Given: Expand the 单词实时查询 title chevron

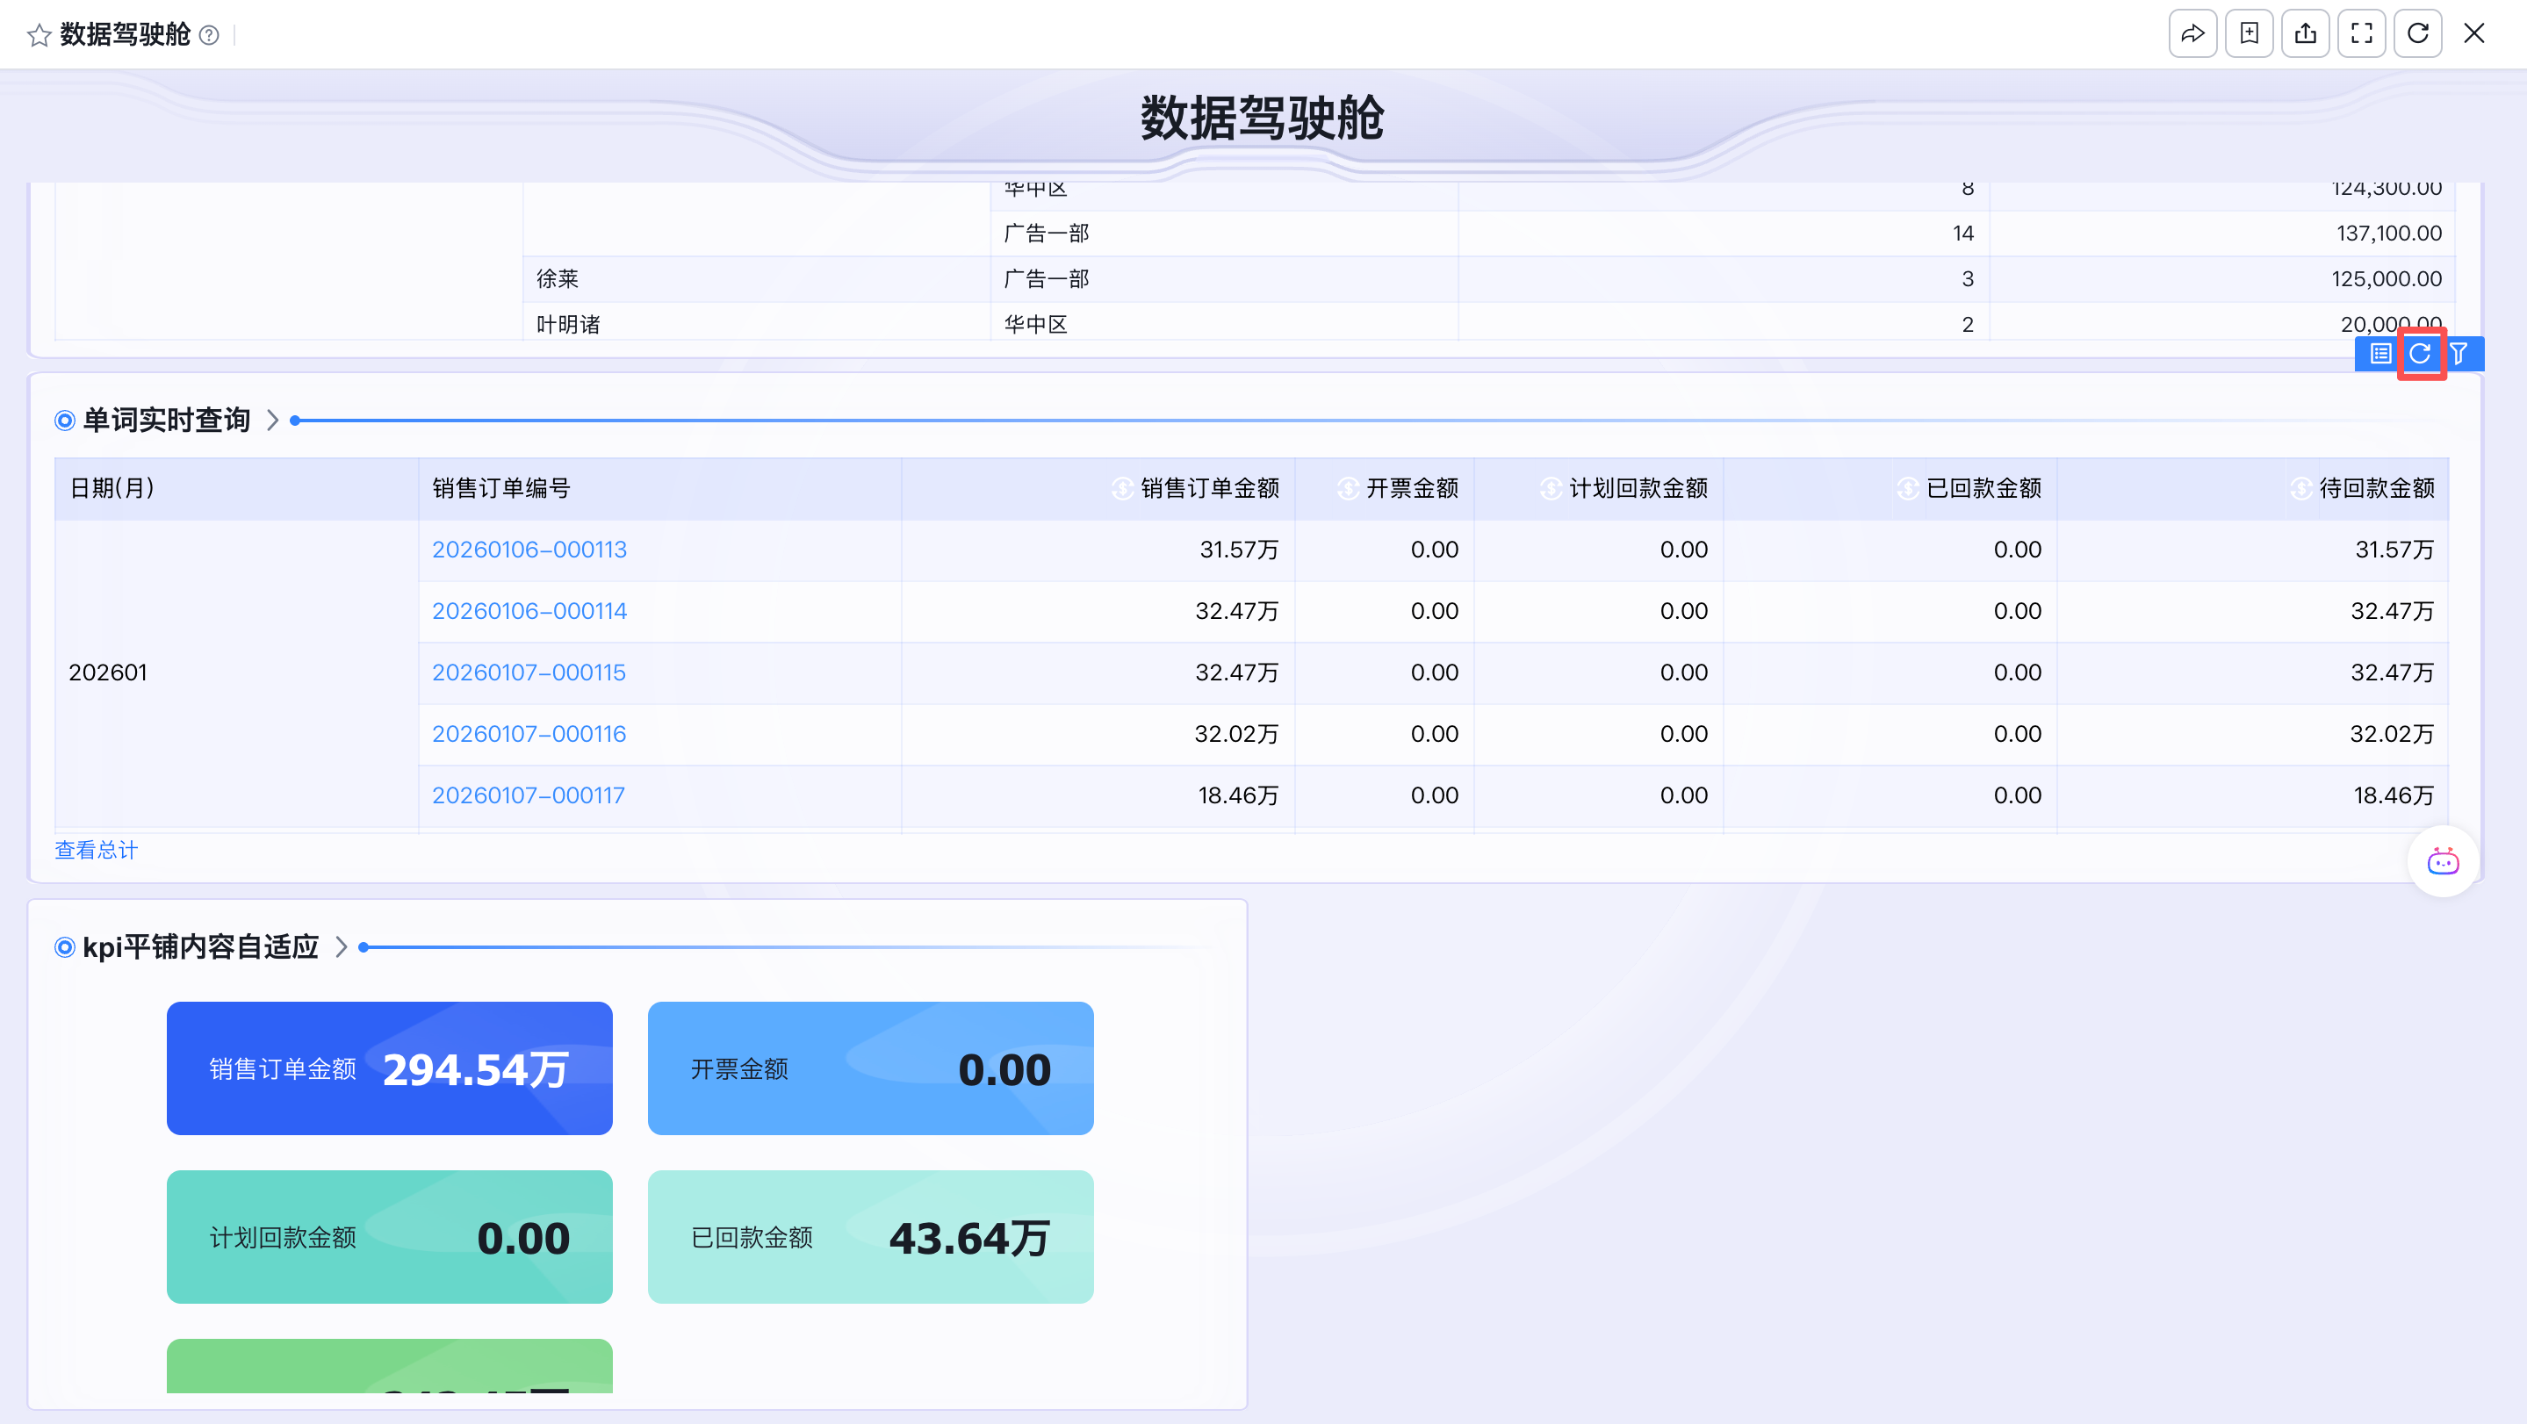Looking at the screenshot, I should pyautogui.click(x=273, y=421).
